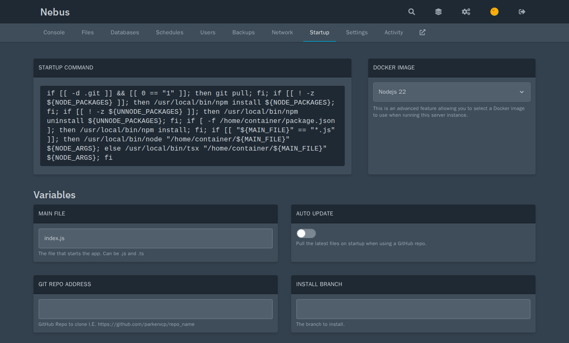Click the sign out arrow icon

point(522,12)
